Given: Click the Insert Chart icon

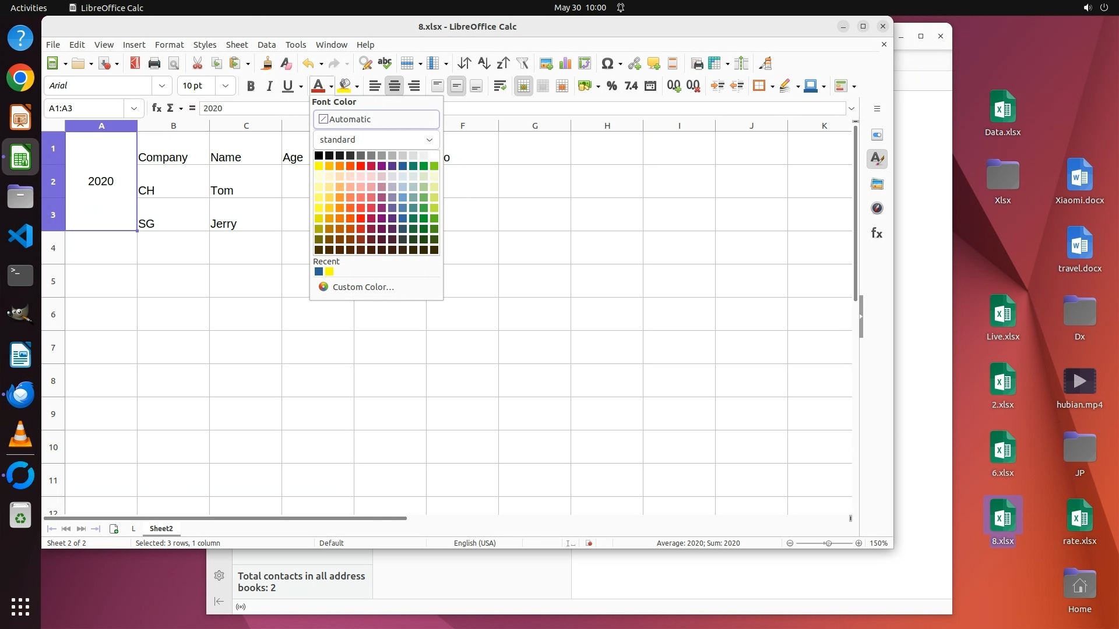Looking at the screenshot, I should click(x=565, y=63).
